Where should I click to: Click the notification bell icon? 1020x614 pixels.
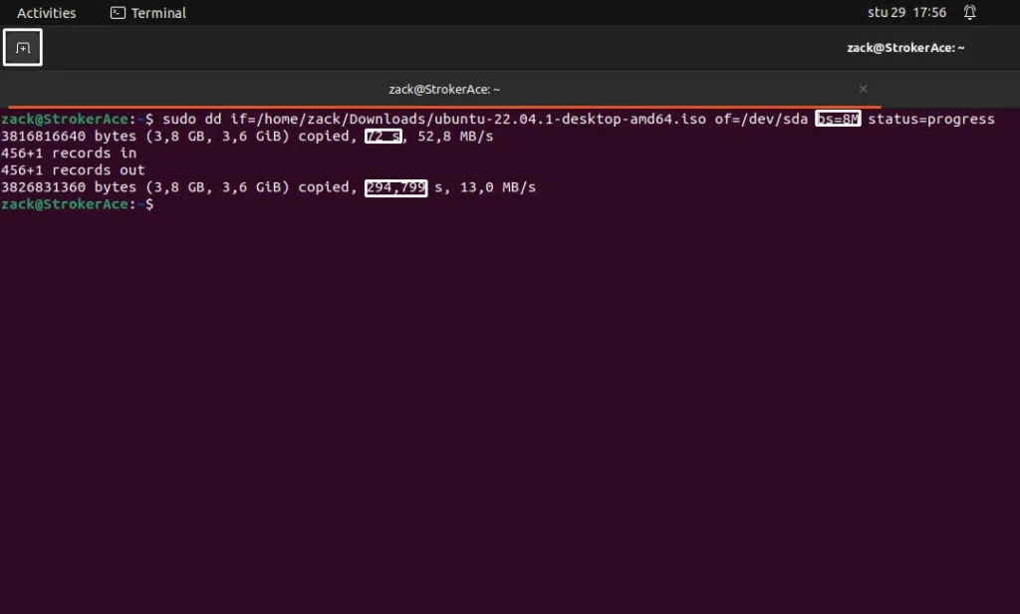[969, 12]
